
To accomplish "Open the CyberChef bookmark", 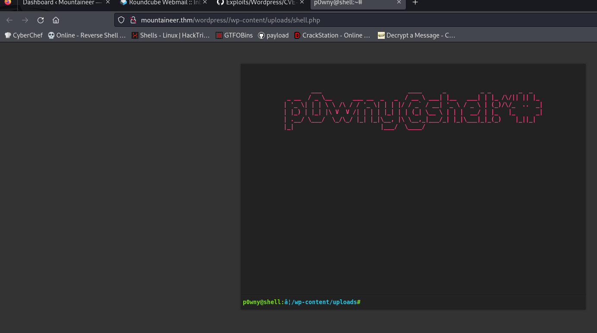I will click(x=24, y=35).
